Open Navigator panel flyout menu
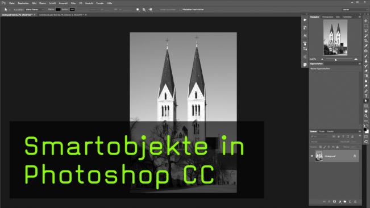370x208 pixels. [x=360, y=17]
